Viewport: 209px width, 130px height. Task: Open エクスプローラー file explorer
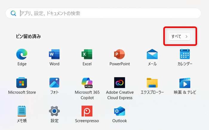[x=152, y=83]
